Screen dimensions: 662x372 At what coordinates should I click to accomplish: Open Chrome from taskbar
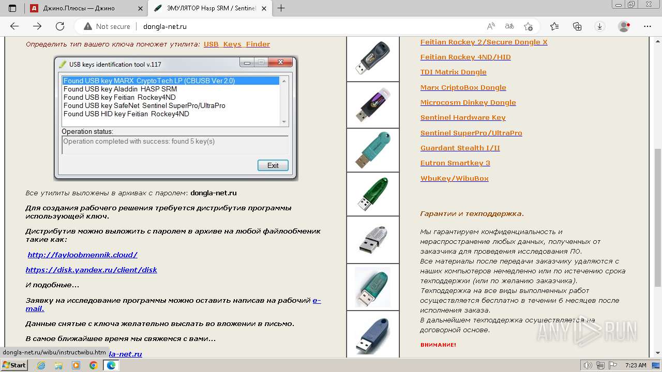[x=93, y=365]
